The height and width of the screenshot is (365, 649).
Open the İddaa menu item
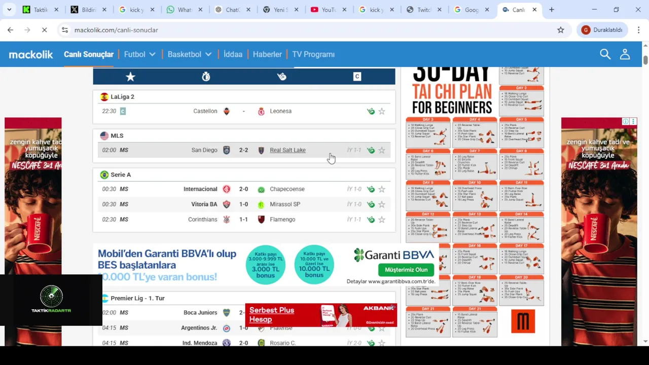tap(233, 54)
